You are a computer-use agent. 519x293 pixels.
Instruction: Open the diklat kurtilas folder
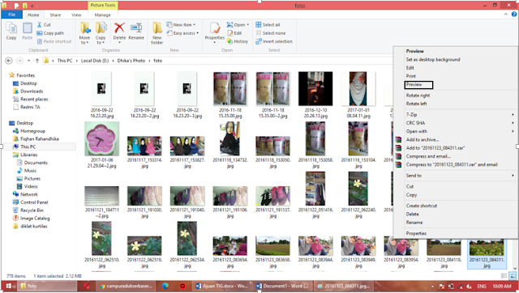34,227
